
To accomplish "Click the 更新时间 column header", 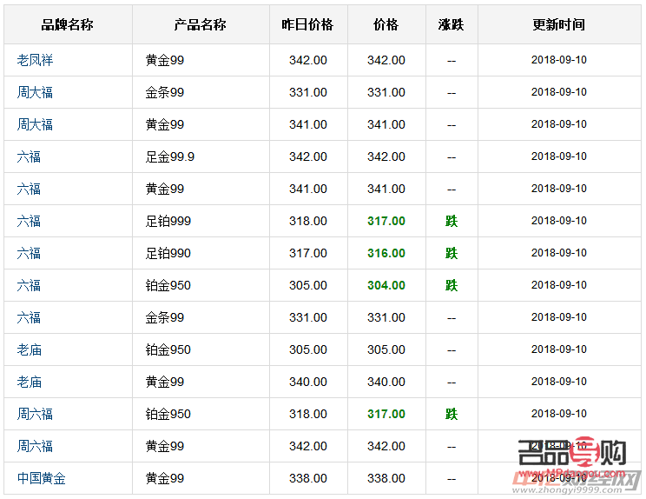I will pyautogui.click(x=558, y=24).
